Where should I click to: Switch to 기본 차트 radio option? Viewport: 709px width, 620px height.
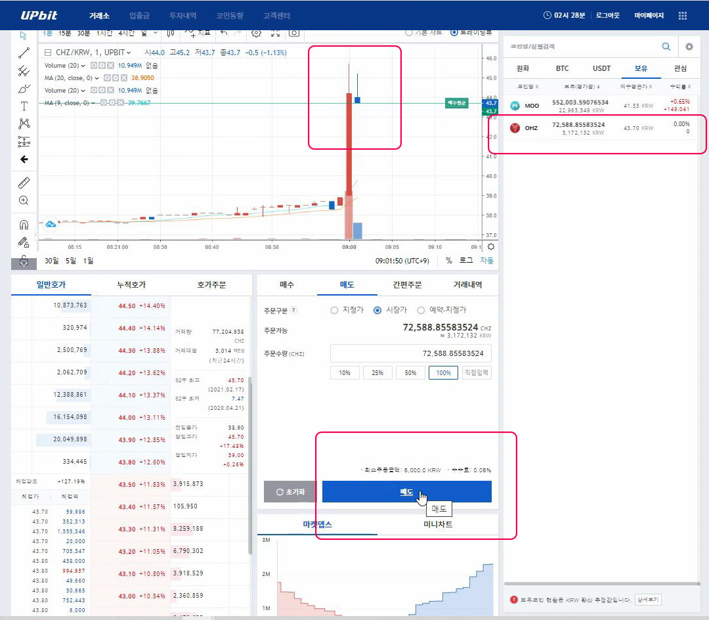click(409, 33)
